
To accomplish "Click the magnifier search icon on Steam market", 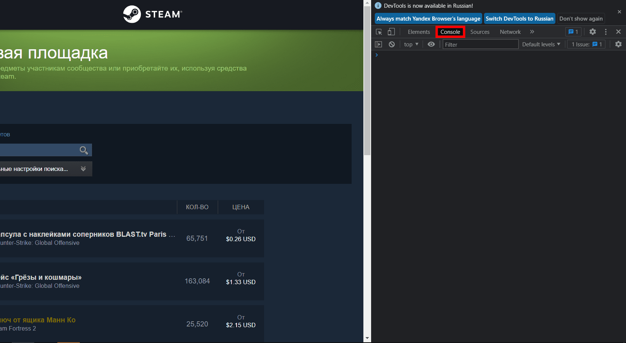I will coord(84,150).
